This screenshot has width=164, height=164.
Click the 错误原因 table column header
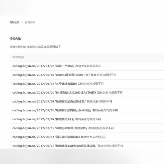pos(18,57)
